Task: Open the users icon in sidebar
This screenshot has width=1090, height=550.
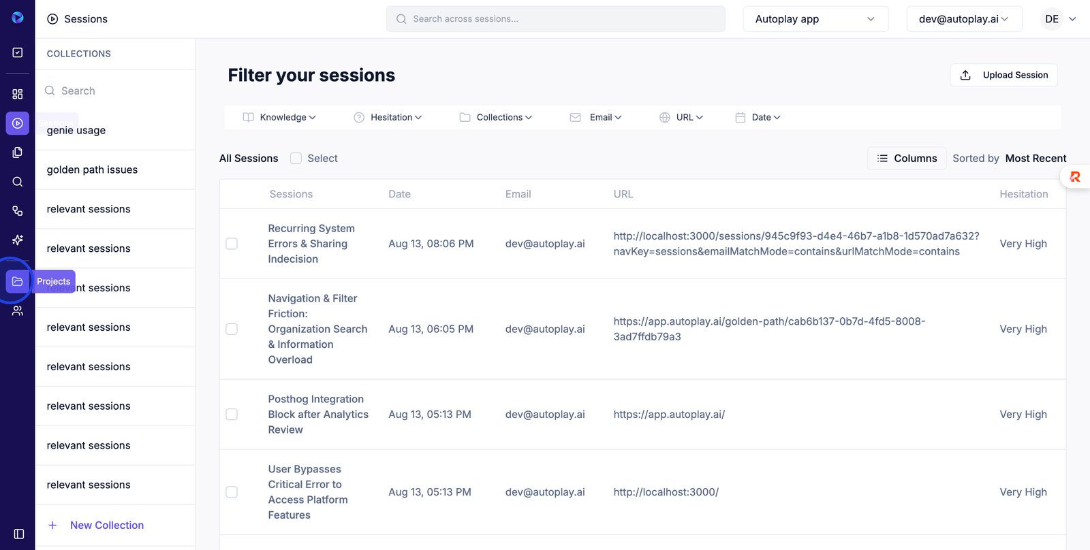Action: pyautogui.click(x=18, y=311)
